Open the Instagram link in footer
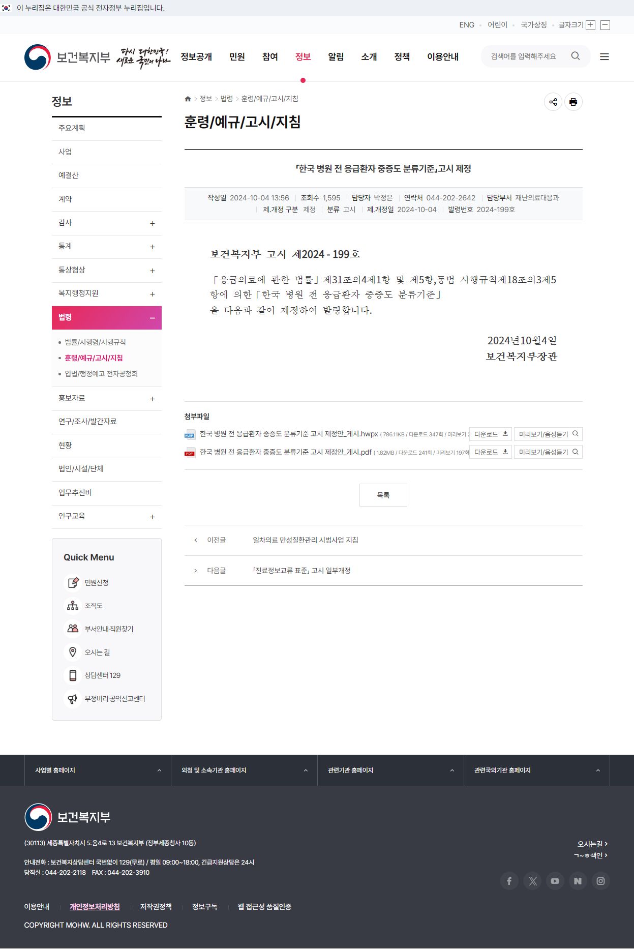The image size is (634, 950). [x=600, y=881]
